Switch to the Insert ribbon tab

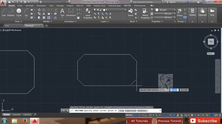(20, 6)
